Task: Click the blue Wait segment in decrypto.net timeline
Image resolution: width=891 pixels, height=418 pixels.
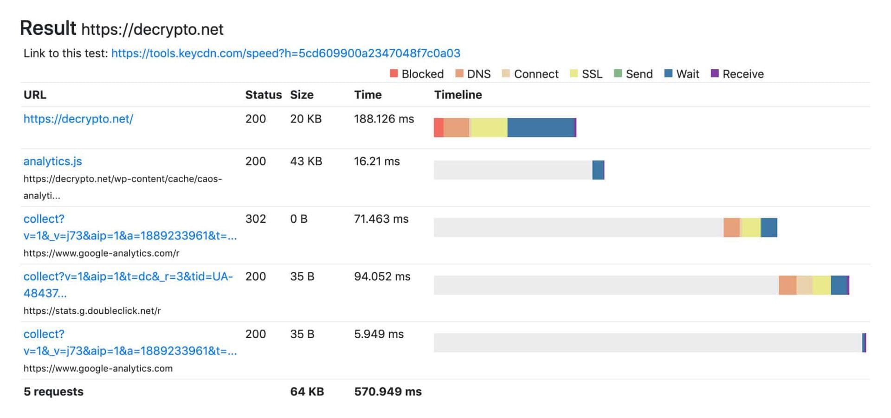Action: tap(541, 128)
